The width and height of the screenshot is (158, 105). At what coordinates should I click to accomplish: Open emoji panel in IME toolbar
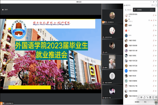click(x=153, y=97)
